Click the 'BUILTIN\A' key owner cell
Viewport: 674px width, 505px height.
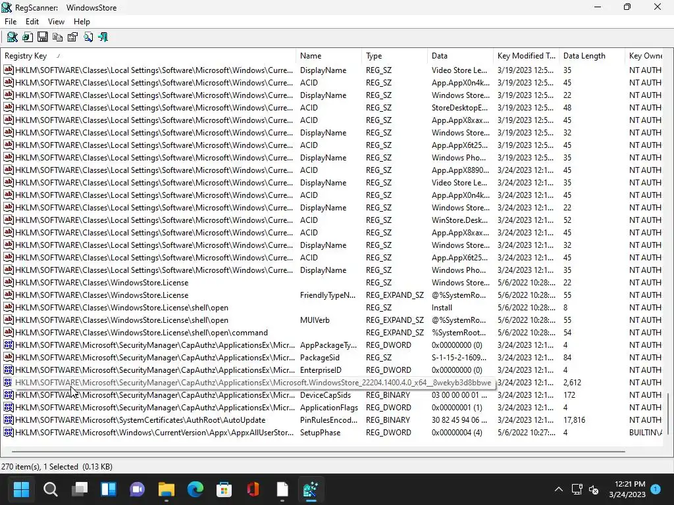646,433
